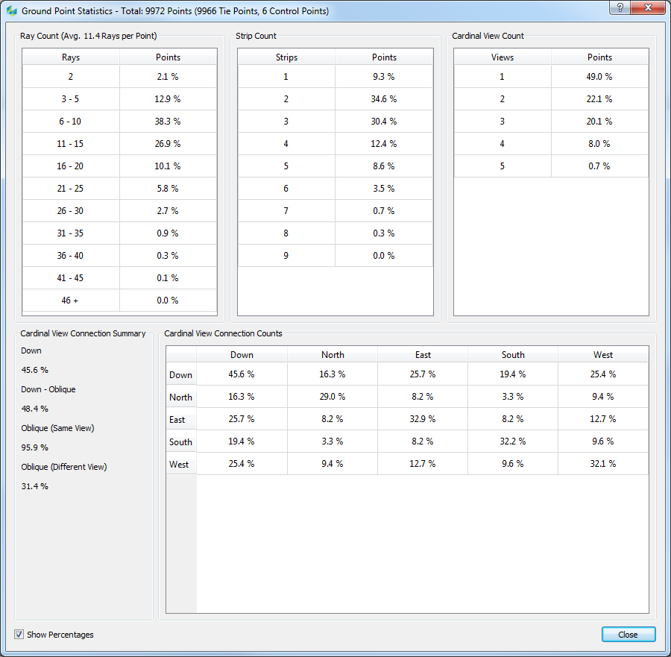The image size is (671, 657).
Task: Select the North row label in connection counts
Action: pyautogui.click(x=180, y=397)
